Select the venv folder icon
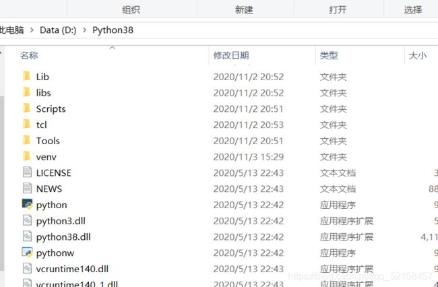The image size is (438, 287). click(27, 156)
